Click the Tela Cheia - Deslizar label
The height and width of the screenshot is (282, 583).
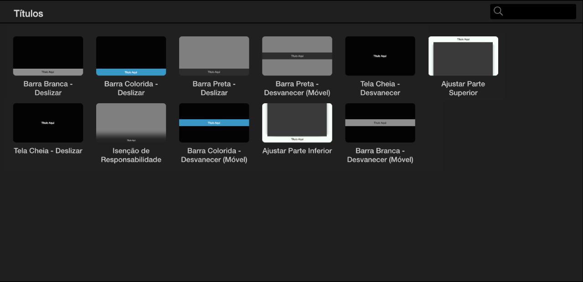pyautogui.click(x=48, y=151)
